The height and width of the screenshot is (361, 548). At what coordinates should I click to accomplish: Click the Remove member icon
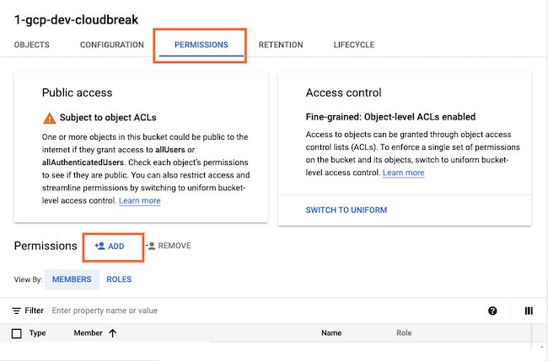point(150,246)
